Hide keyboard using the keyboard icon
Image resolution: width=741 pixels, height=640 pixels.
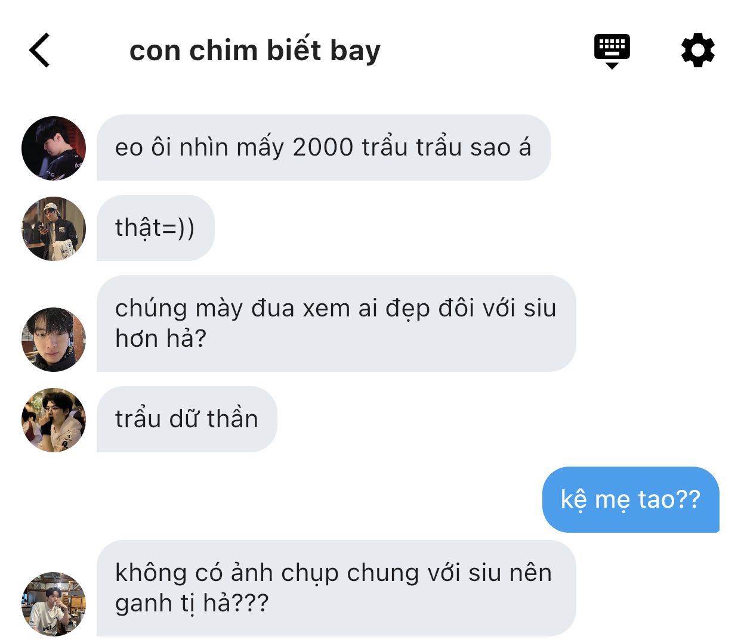[612, 51]
